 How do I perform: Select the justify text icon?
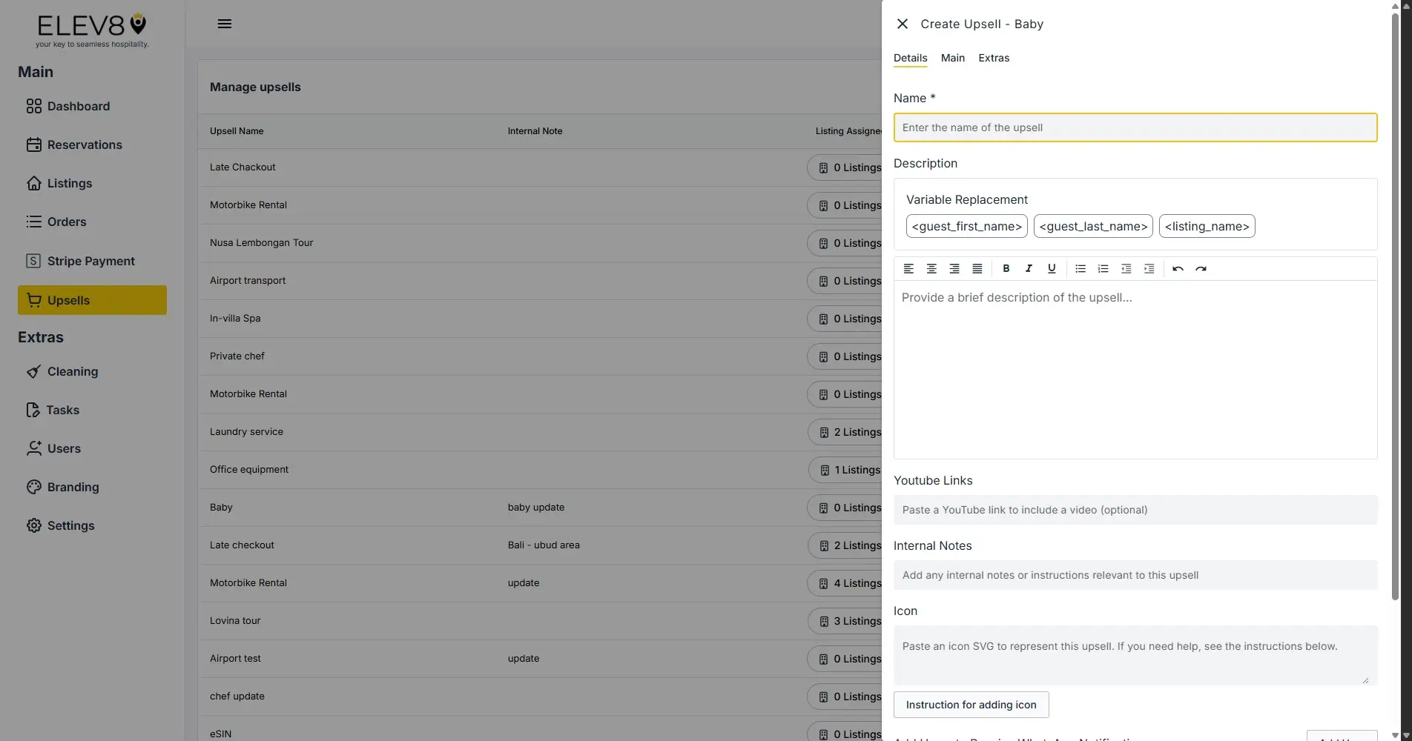coord(977,268)
